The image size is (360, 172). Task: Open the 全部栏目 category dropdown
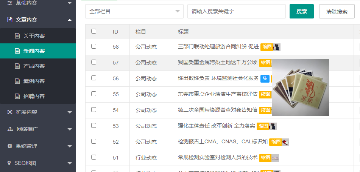(x=134, y=11)
